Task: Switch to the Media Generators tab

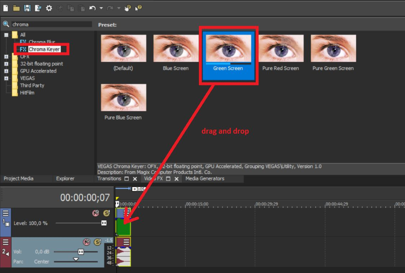Action: [205, 178]
